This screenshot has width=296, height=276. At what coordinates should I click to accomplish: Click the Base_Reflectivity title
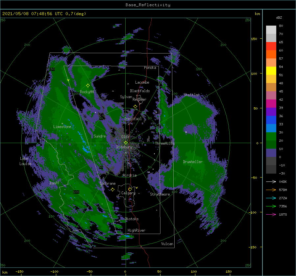(148, 5)
